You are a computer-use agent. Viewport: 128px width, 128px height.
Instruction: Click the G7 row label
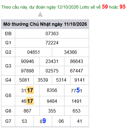8,121
